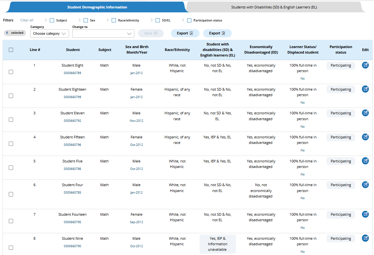This screenshot has width=374, height=255.
Task: Export table as Excel spreadsheet
Action: (217, 33)
